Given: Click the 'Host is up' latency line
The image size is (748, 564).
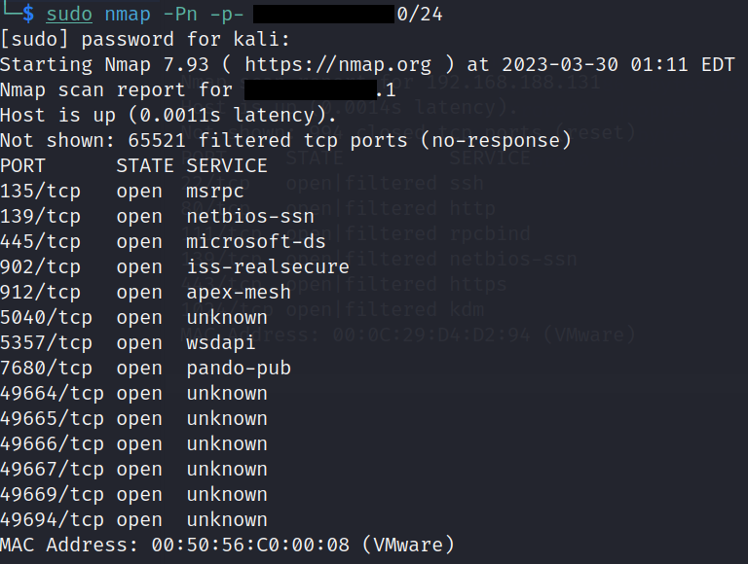Looking at the screenshot, I should (x=168, y=115).
